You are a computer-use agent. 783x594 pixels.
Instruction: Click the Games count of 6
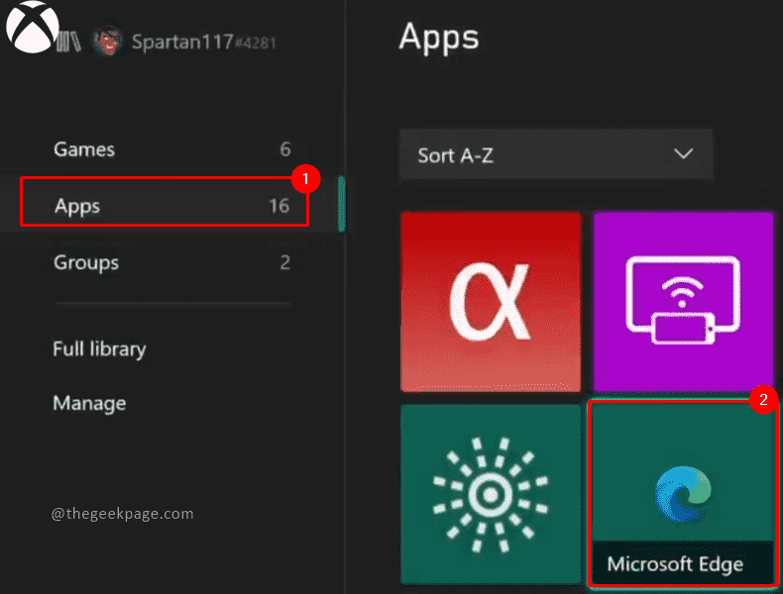284,149
